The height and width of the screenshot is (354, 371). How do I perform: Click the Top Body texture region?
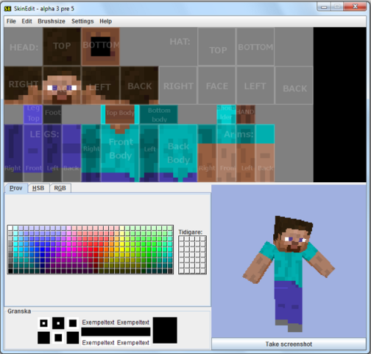[120, 114]
